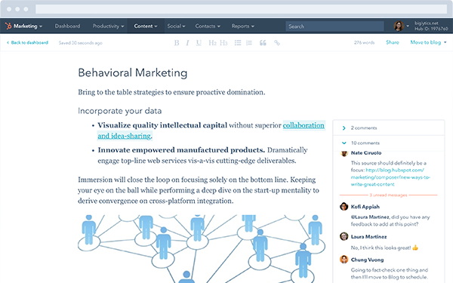
Task: Open the collaboration and idea-sharing link
Action: (211, 131)
